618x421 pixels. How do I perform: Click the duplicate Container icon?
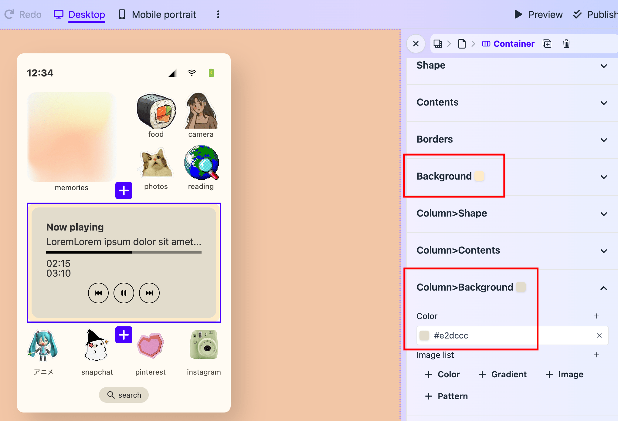547,44
